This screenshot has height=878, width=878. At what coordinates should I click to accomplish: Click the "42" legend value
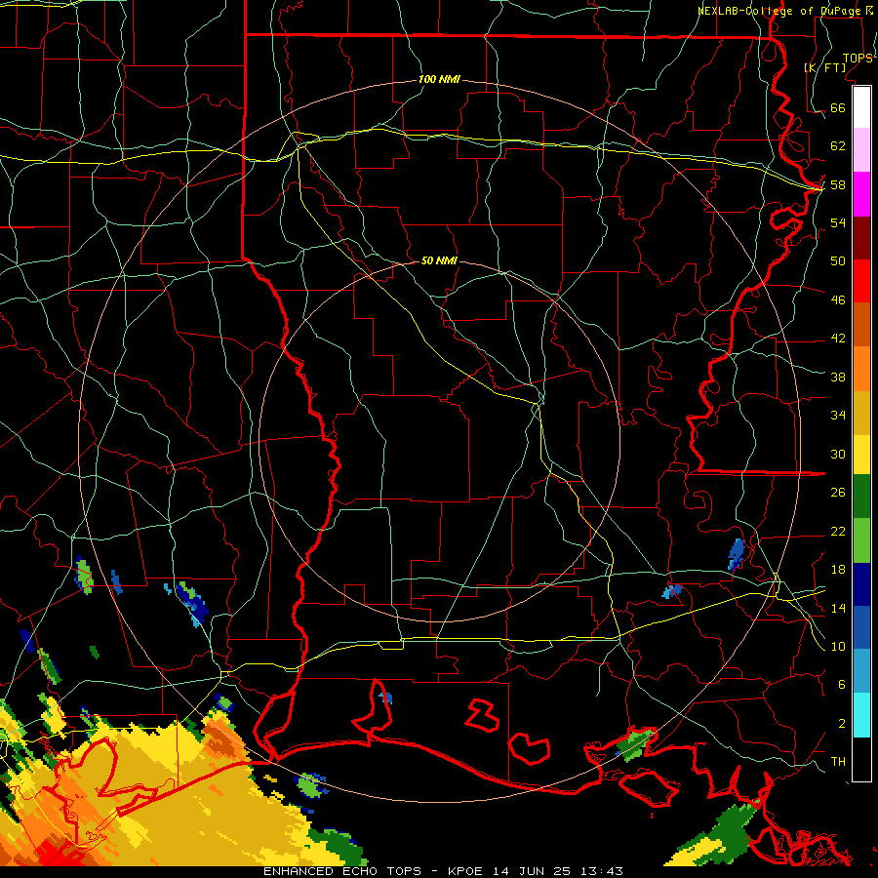click(838, 338)
